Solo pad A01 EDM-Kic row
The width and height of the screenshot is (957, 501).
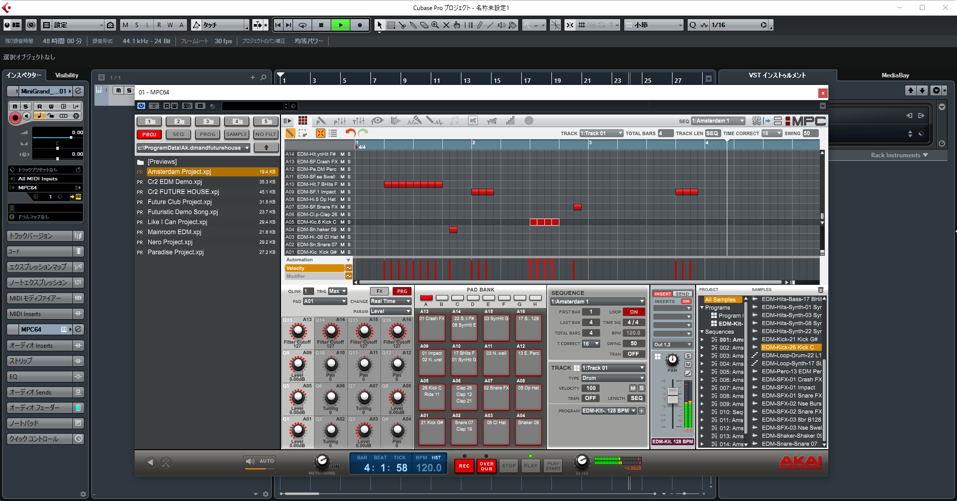[349, 252]
